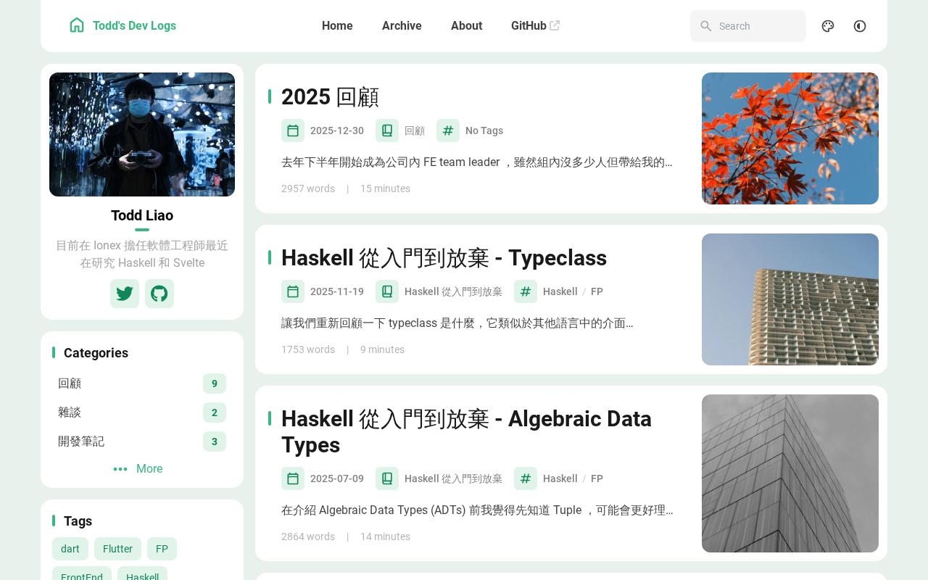Click the home icon beside Todd's Dev Logs
Image resolution: width=928 pixels, height=580 pixels.
click(x=77, y=25)
